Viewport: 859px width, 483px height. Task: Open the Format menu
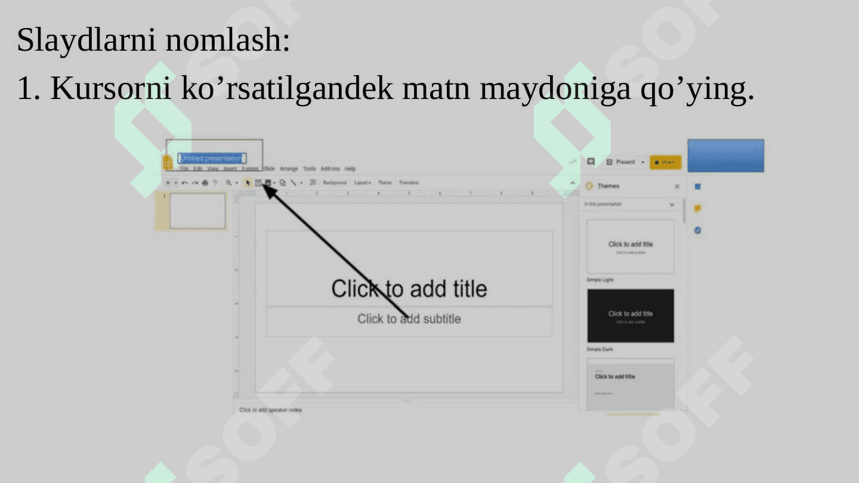pos(250,169)
